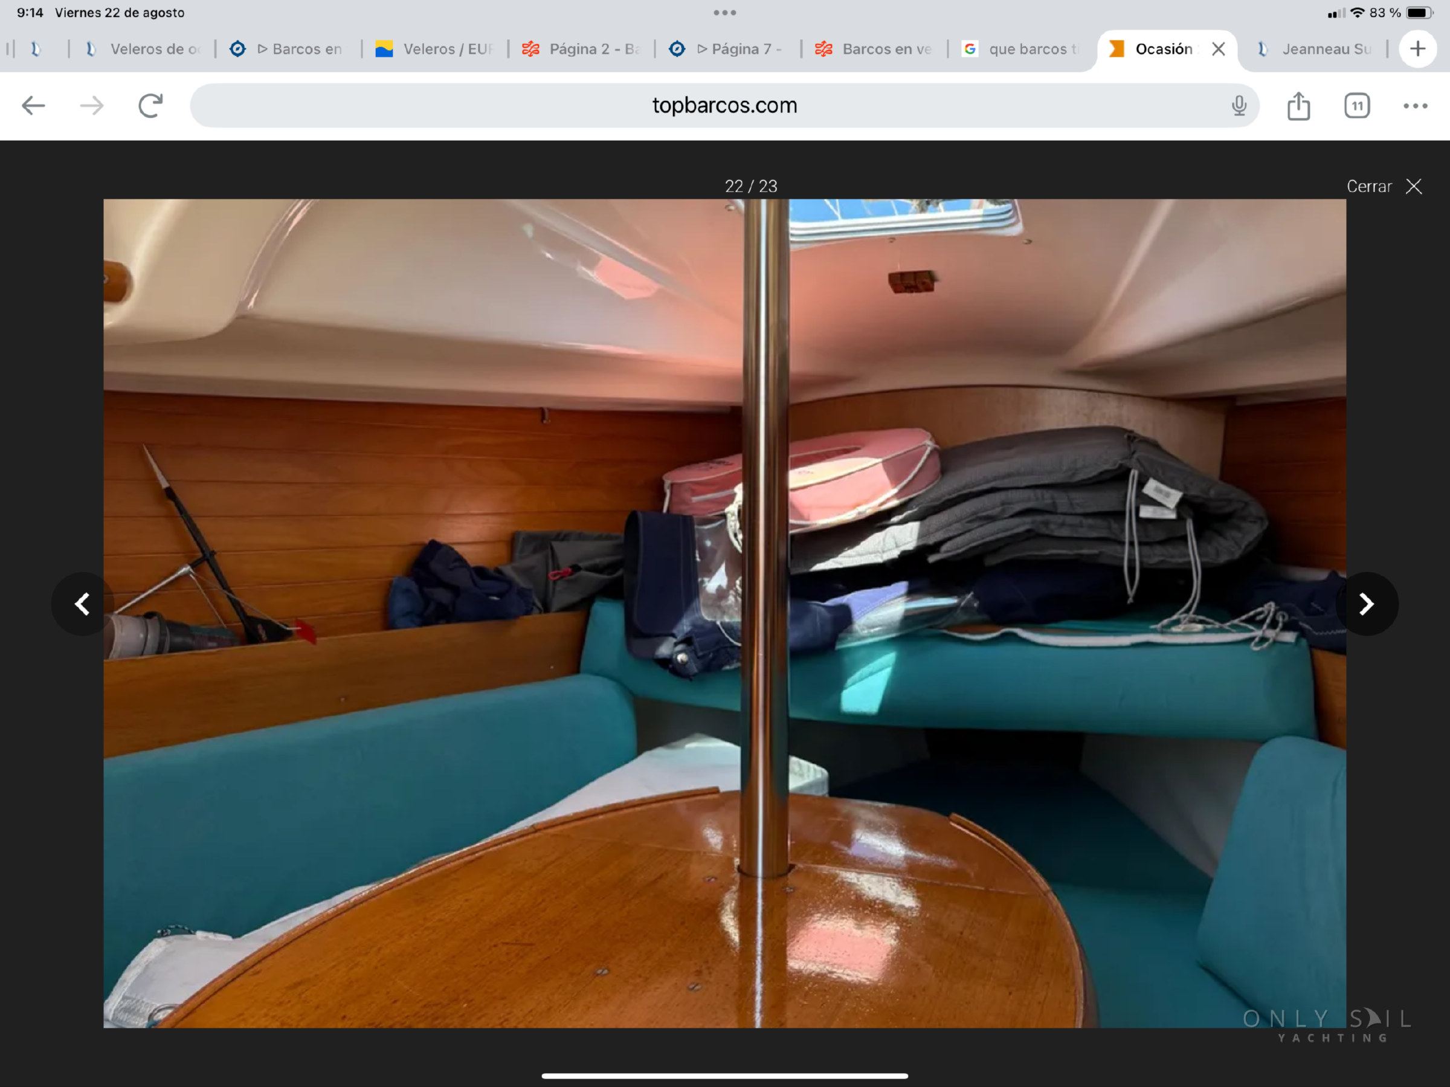Open the browser three-dot menu
The image size is (1450, 1087).
point(1415,106)
